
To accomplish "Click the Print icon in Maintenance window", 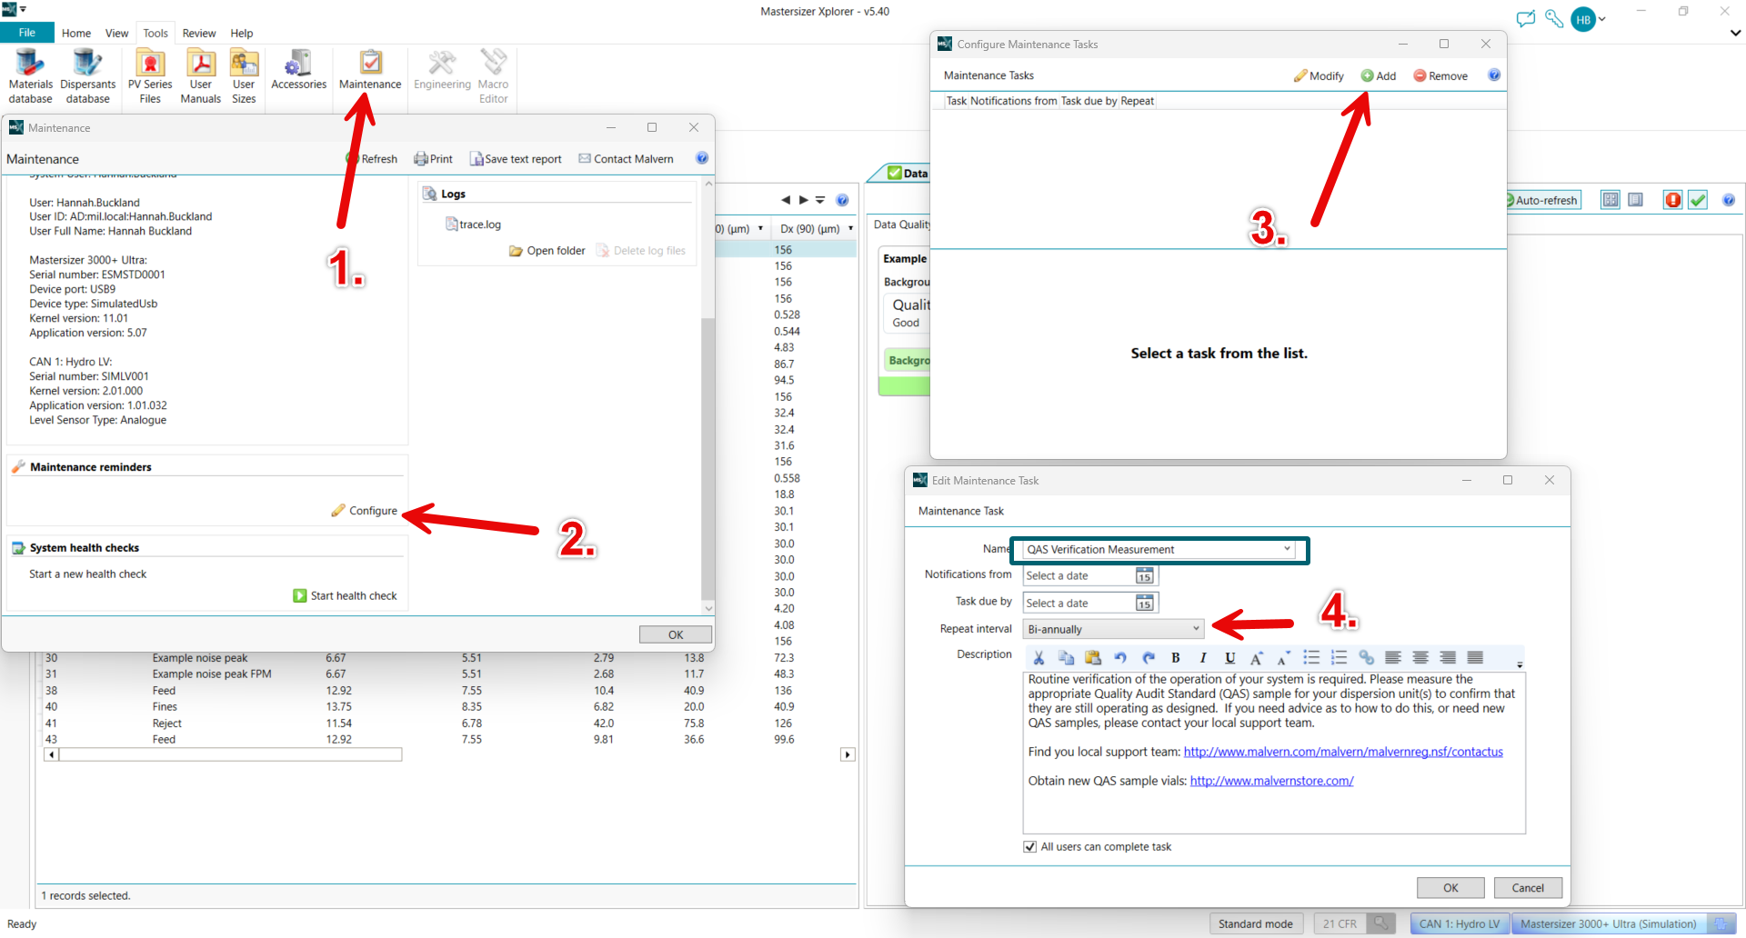I will 433,159.
